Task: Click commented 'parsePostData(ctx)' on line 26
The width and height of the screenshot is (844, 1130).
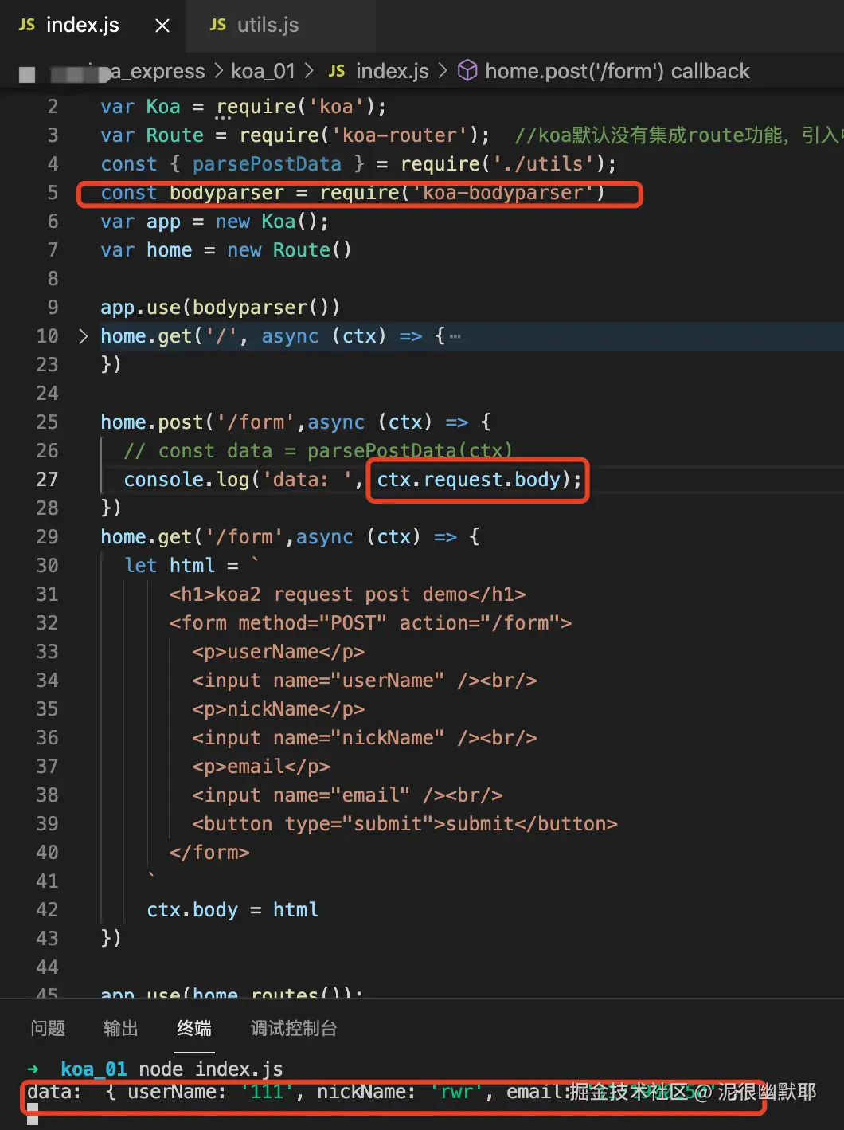Action: [410, 451]
